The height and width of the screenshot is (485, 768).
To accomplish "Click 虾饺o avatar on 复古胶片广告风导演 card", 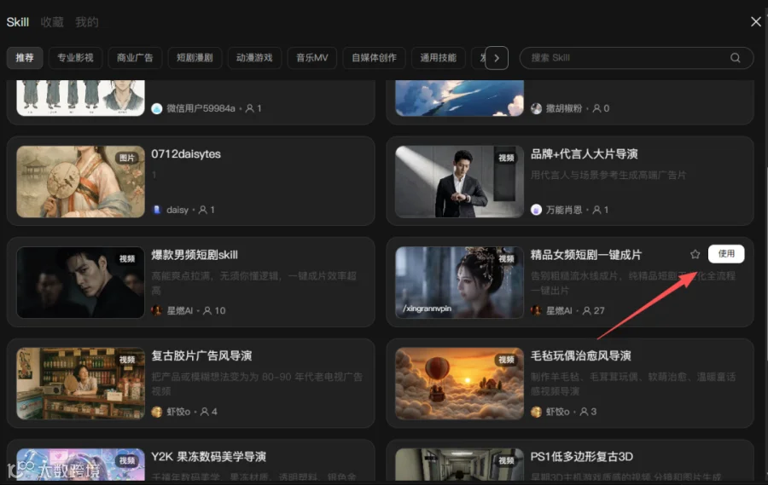I will coord(157,412).
